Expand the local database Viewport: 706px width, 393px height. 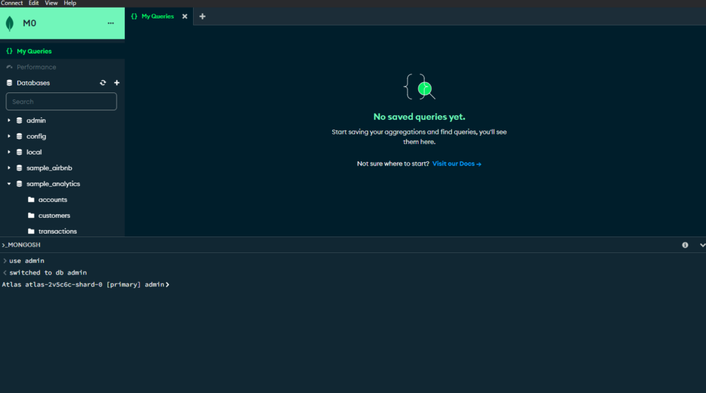click(x=8, y=152)
